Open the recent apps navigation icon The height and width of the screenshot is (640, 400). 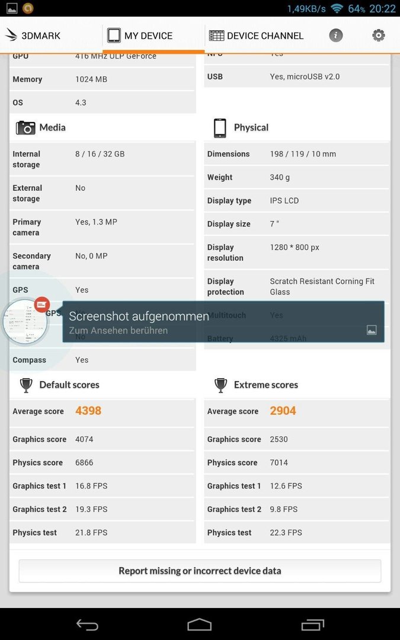[313, 625]
